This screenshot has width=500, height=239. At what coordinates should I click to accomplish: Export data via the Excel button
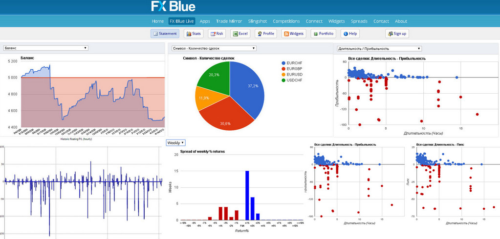[x=240, y=34]
